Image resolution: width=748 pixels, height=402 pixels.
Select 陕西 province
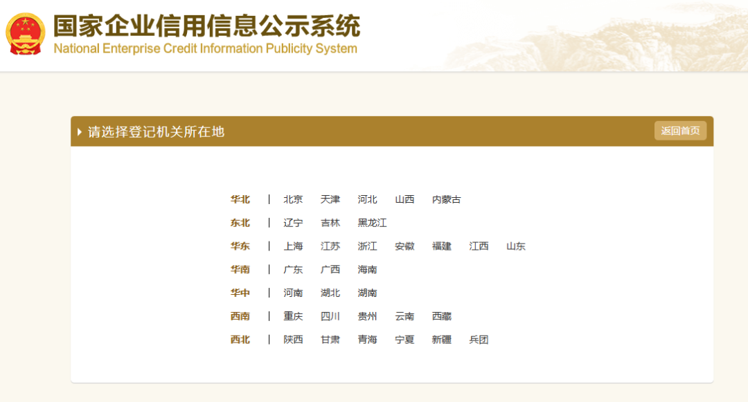293,340
